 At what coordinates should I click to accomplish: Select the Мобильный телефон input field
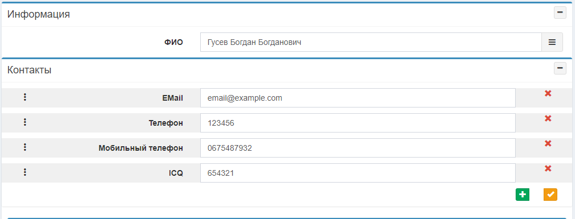[x=358, y=148]
